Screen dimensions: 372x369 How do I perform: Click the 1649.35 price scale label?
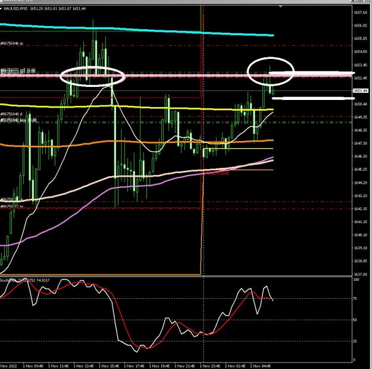[360, 117]
